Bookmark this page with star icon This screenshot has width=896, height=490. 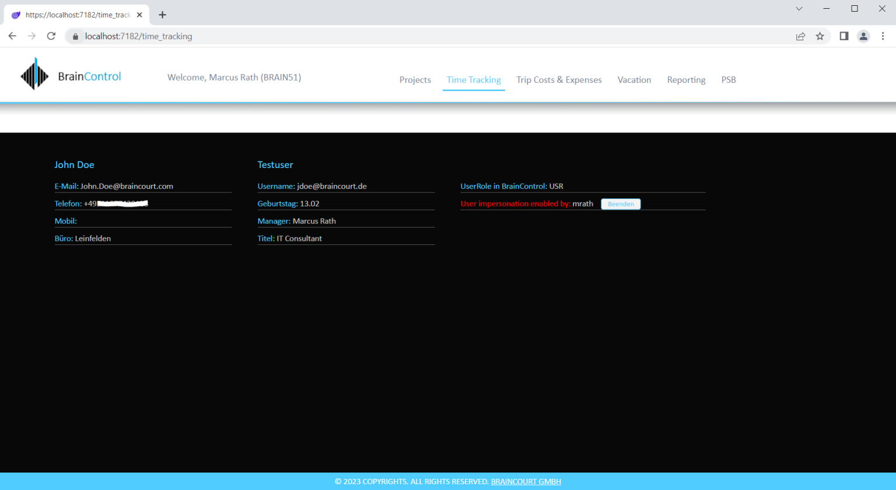pyautogui.click(x=820, y=36)
